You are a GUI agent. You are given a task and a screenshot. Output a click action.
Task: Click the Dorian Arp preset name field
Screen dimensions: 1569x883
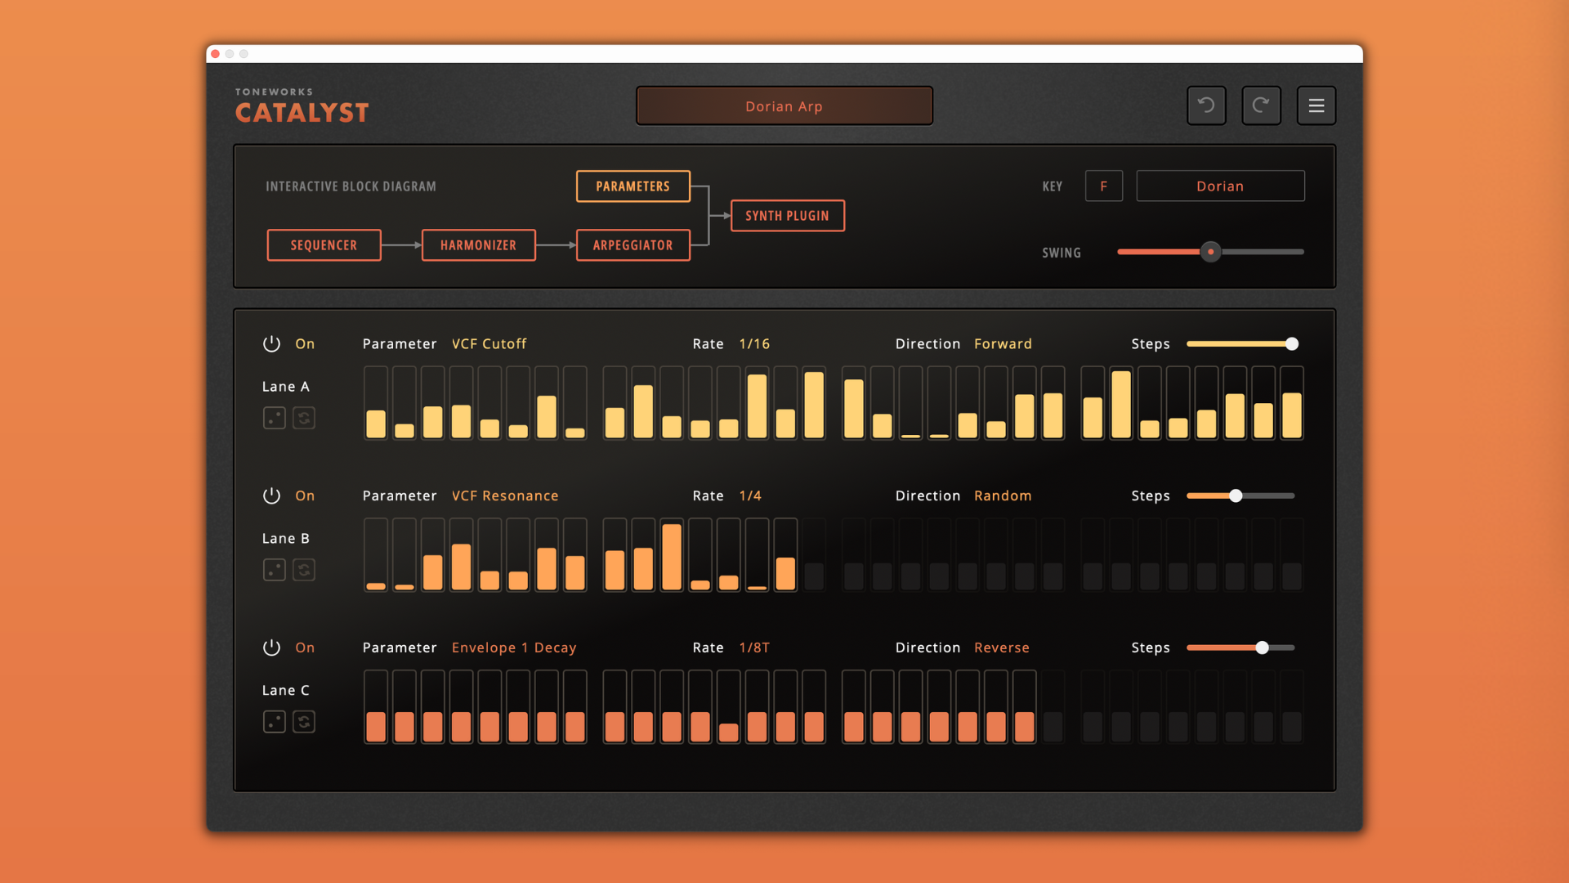pos(784,105)
